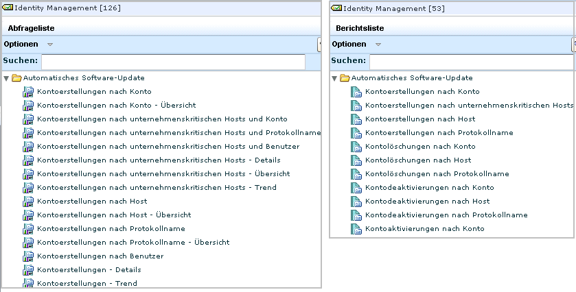Viewport: 576px width, 292px height.
Task: Collapse 'Automatisches Software-Update' in the Berichtsliste tree
Action: tap(334, 78)
